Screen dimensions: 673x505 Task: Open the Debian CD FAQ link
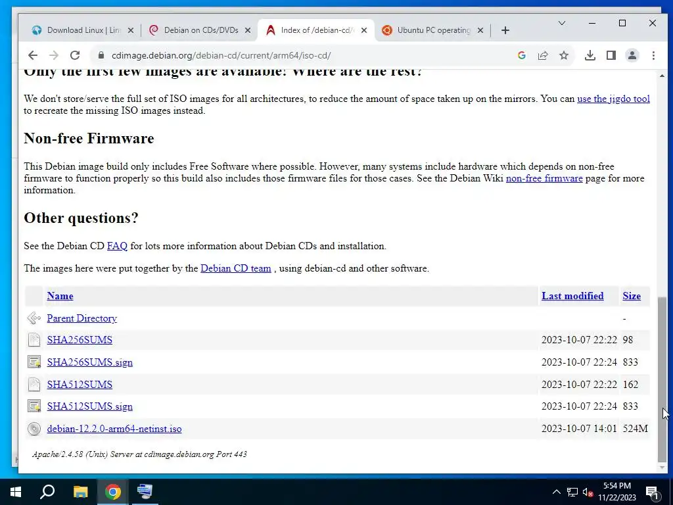tap(117, 246)
